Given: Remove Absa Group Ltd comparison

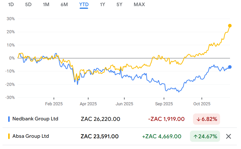Looking at the screenshot, I should point(228,136).
